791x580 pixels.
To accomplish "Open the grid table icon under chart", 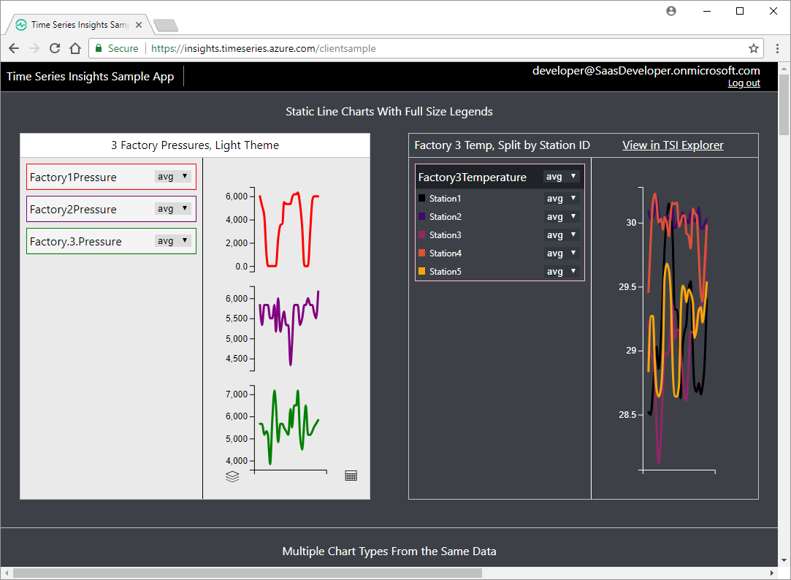I will (351, 476).
